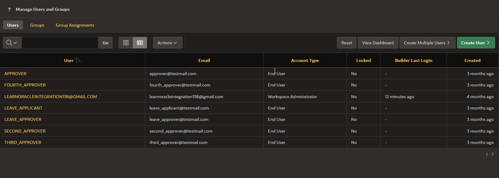This screenshot has height=178, width=499.
Task: Open the Email column header menu
Action: [204, 60]
